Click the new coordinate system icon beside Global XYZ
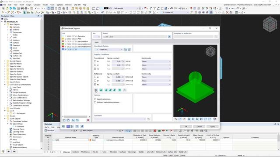 126,50
